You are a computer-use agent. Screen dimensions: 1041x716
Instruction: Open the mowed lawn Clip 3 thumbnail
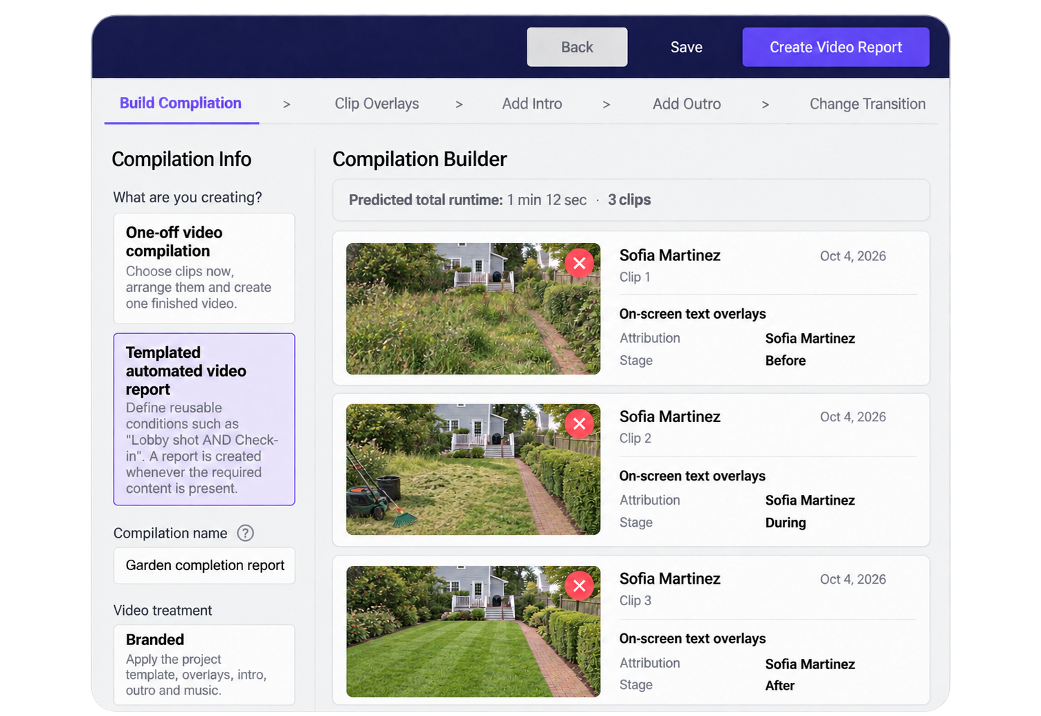(x=473, y=631)
